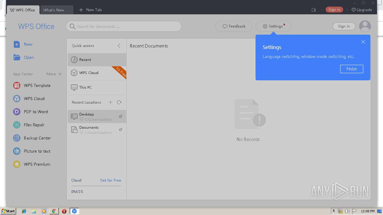Launch Picture to text tool
The image size is (383, 215).
coord(32,151)
